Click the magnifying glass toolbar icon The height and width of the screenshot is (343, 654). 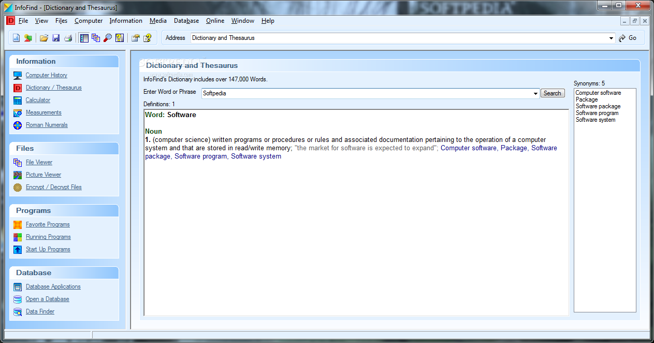(x=108, y=38)
